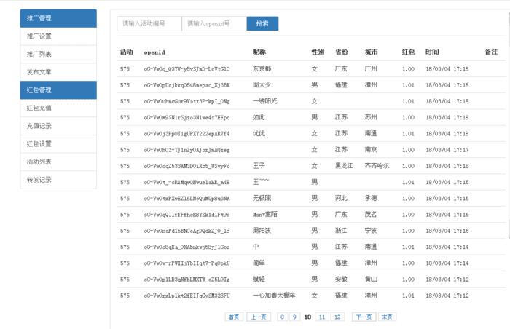Click the 活动 column header
Screen dimensions: 510x329
click(x=127, y=52)
